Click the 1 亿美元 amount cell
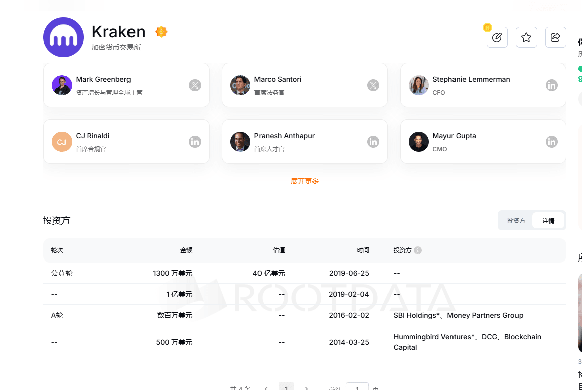Viewport: 582px width, 390px height. [180, 295]
